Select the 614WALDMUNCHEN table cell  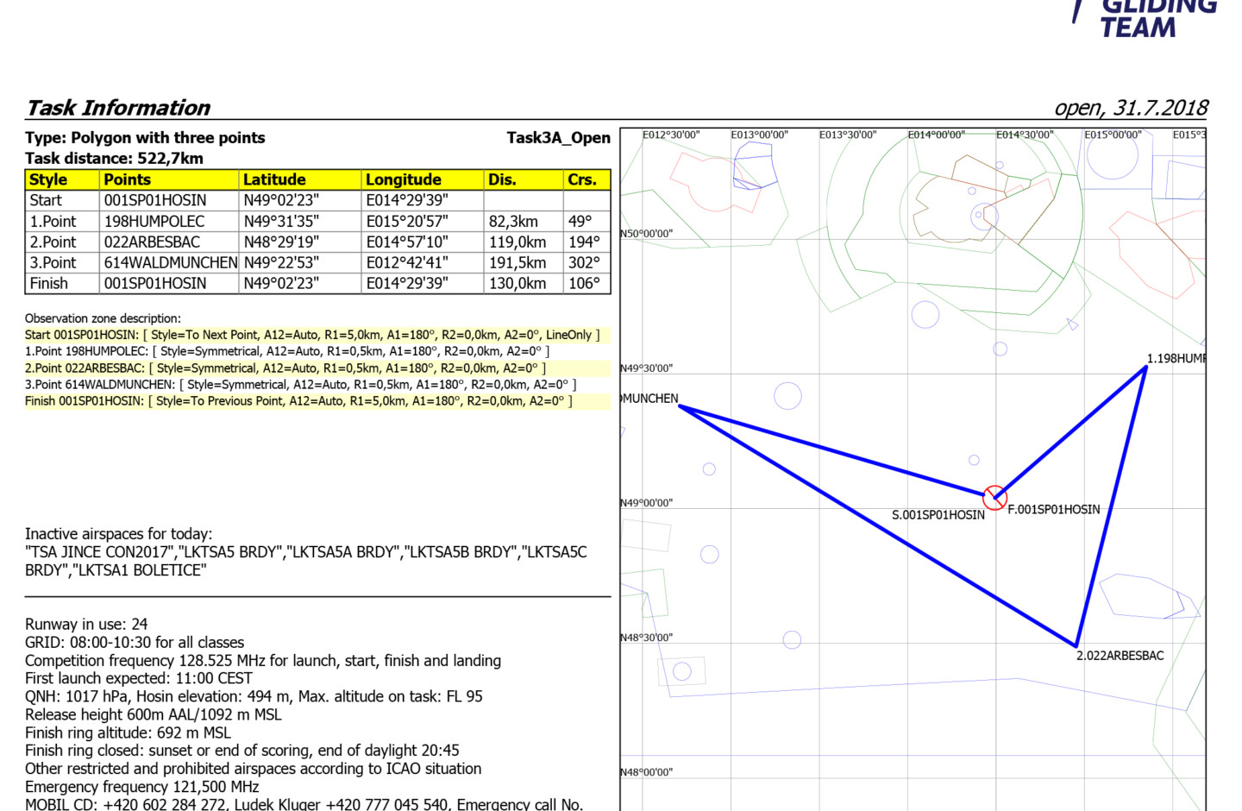170,263
